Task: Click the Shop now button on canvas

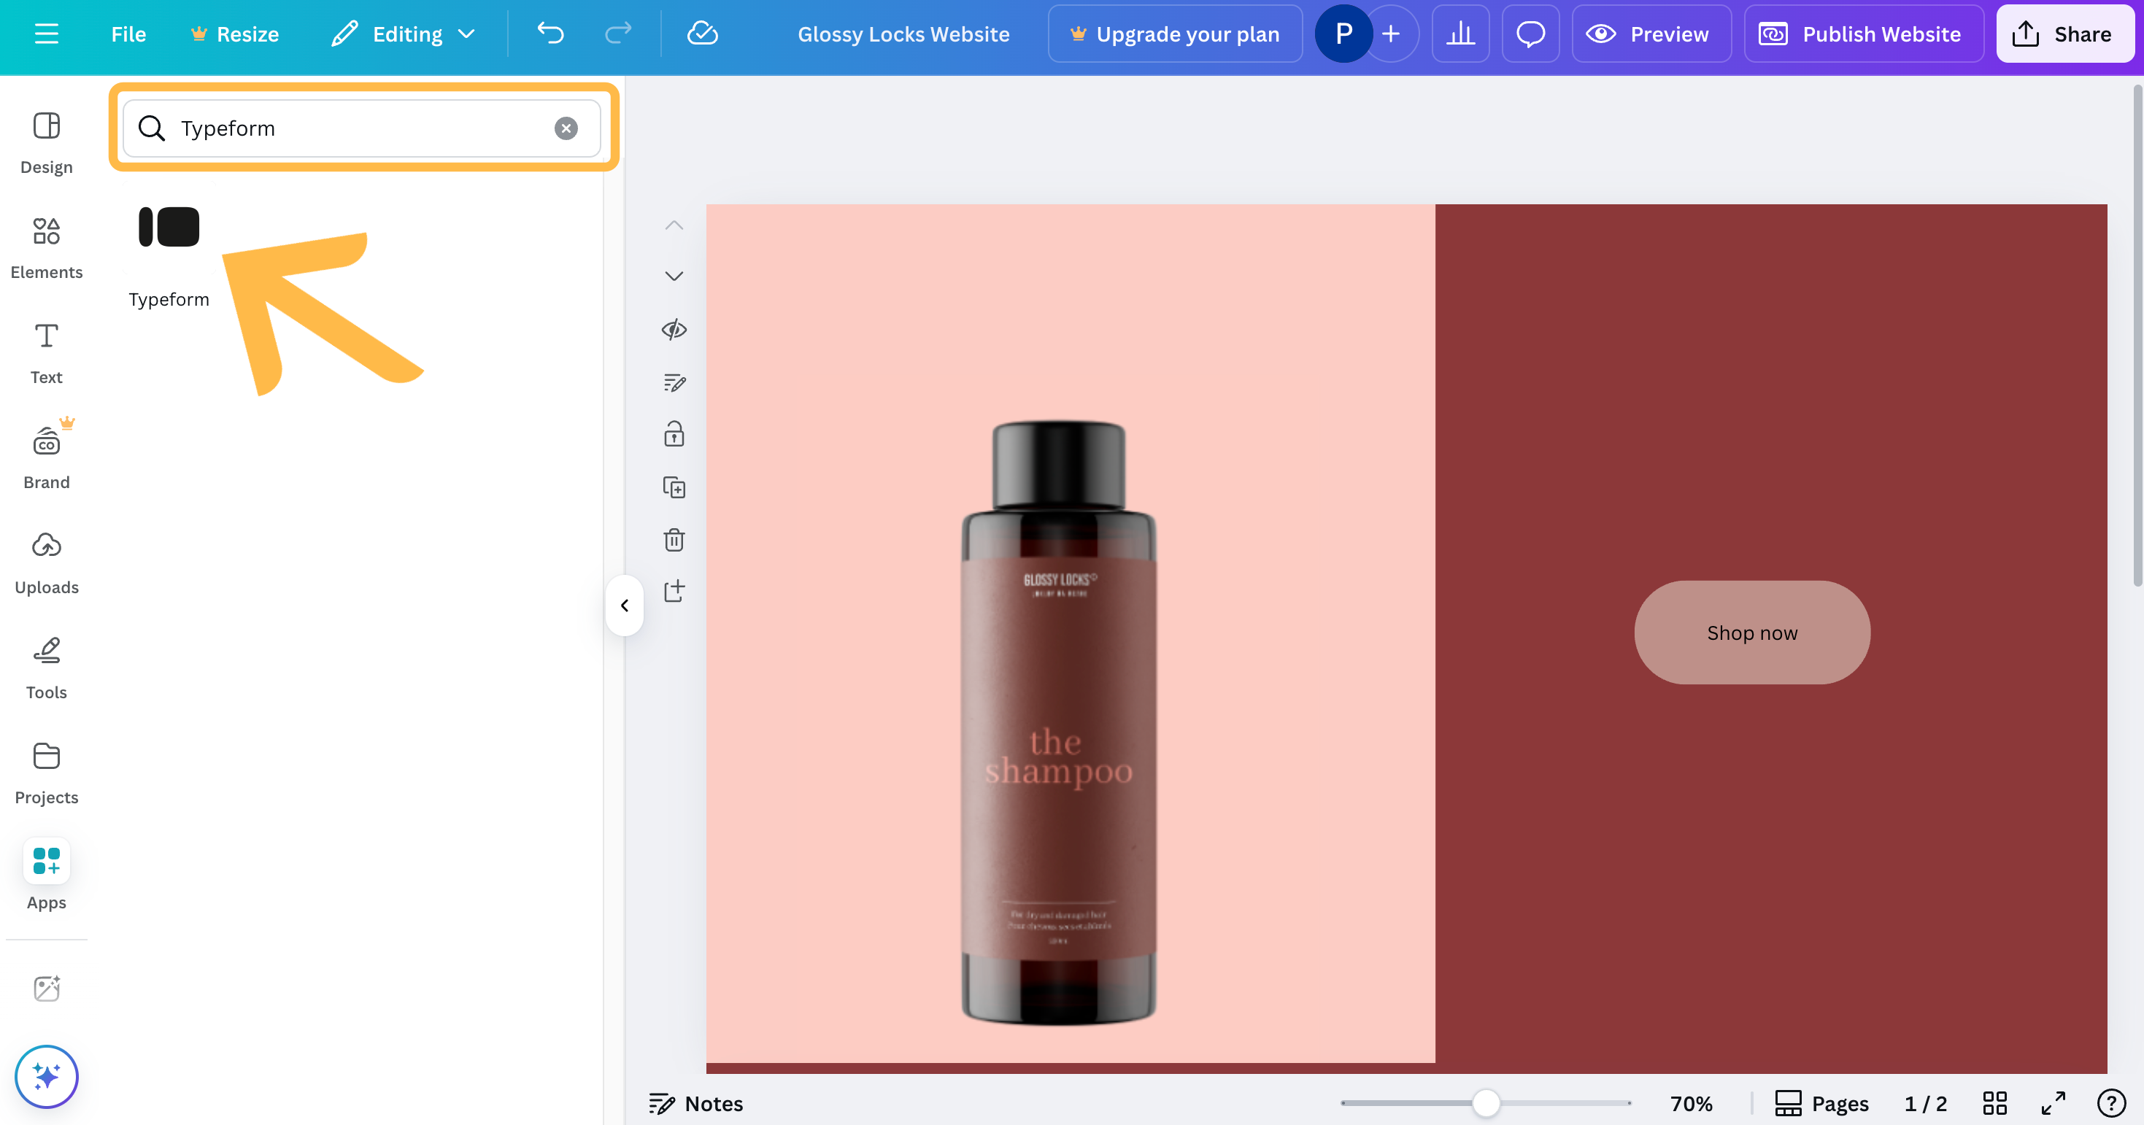Action: point(1752,633)
